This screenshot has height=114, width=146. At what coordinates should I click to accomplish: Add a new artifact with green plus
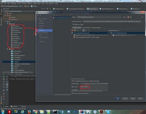click(54, 15)
